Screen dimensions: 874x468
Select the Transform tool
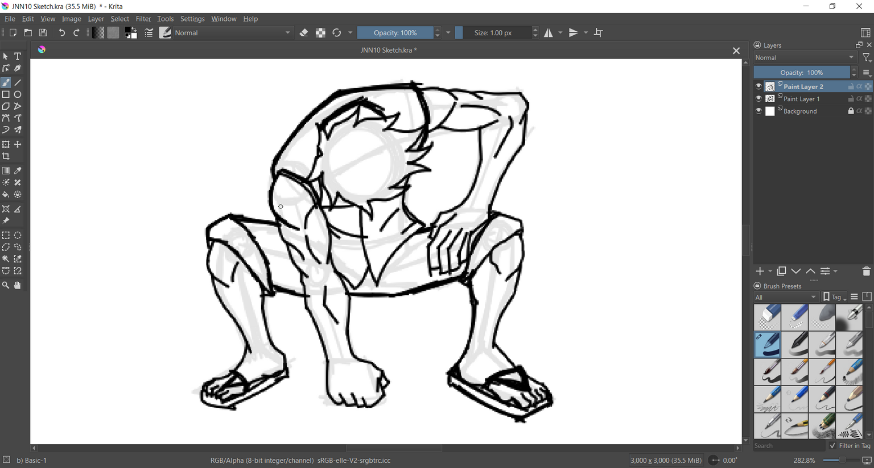pyautogui.click(x=6, y=145)
